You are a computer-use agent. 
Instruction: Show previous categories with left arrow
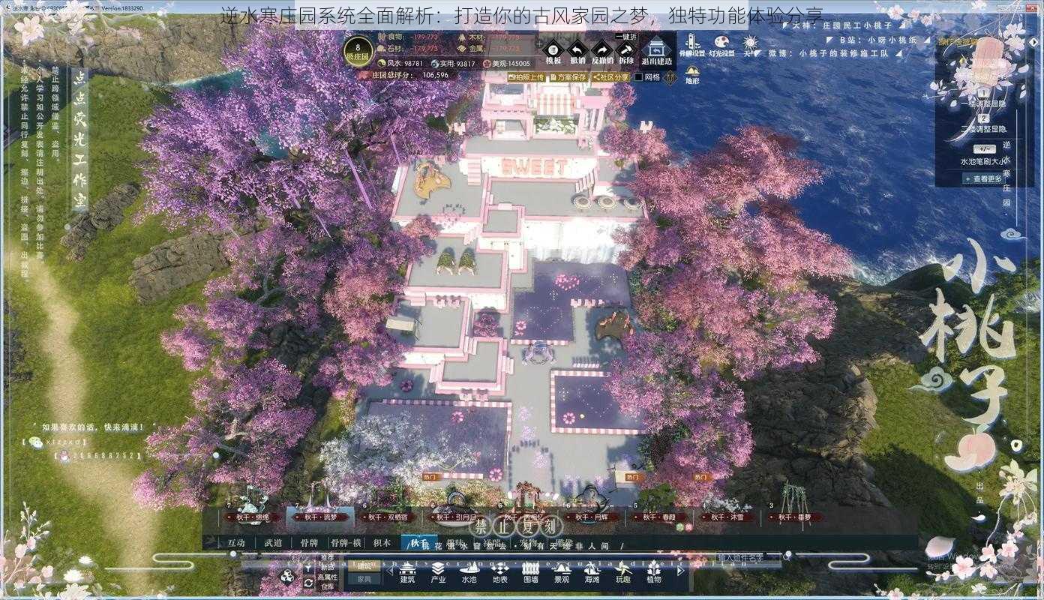coord(390,571)
